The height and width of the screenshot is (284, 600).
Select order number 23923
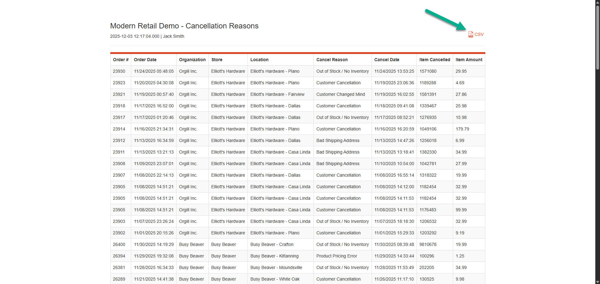(x=119, y=83)
